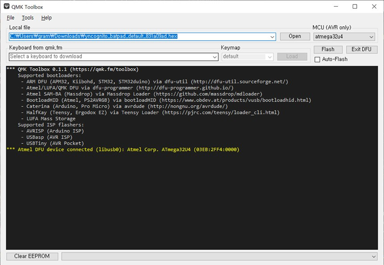
Task: Open the Help menu
Action: [x=46, y=17]
